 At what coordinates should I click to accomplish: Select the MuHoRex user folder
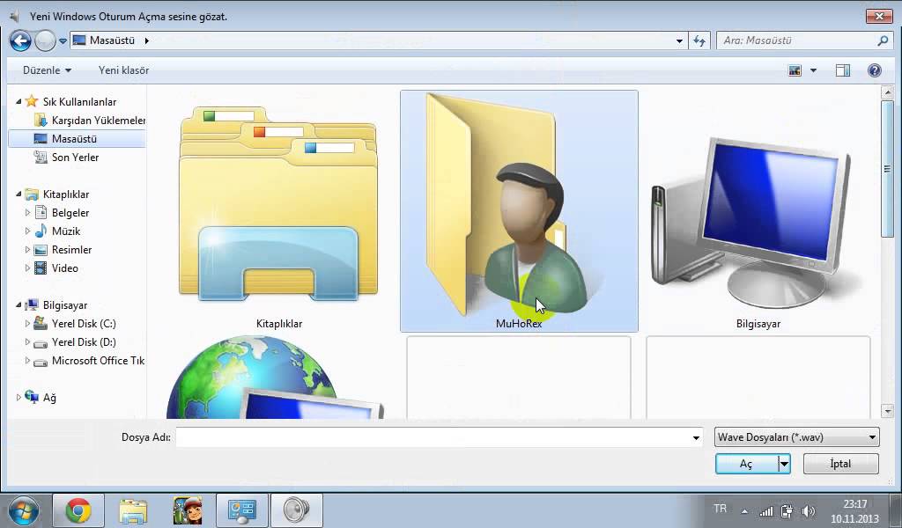(519, 211)
